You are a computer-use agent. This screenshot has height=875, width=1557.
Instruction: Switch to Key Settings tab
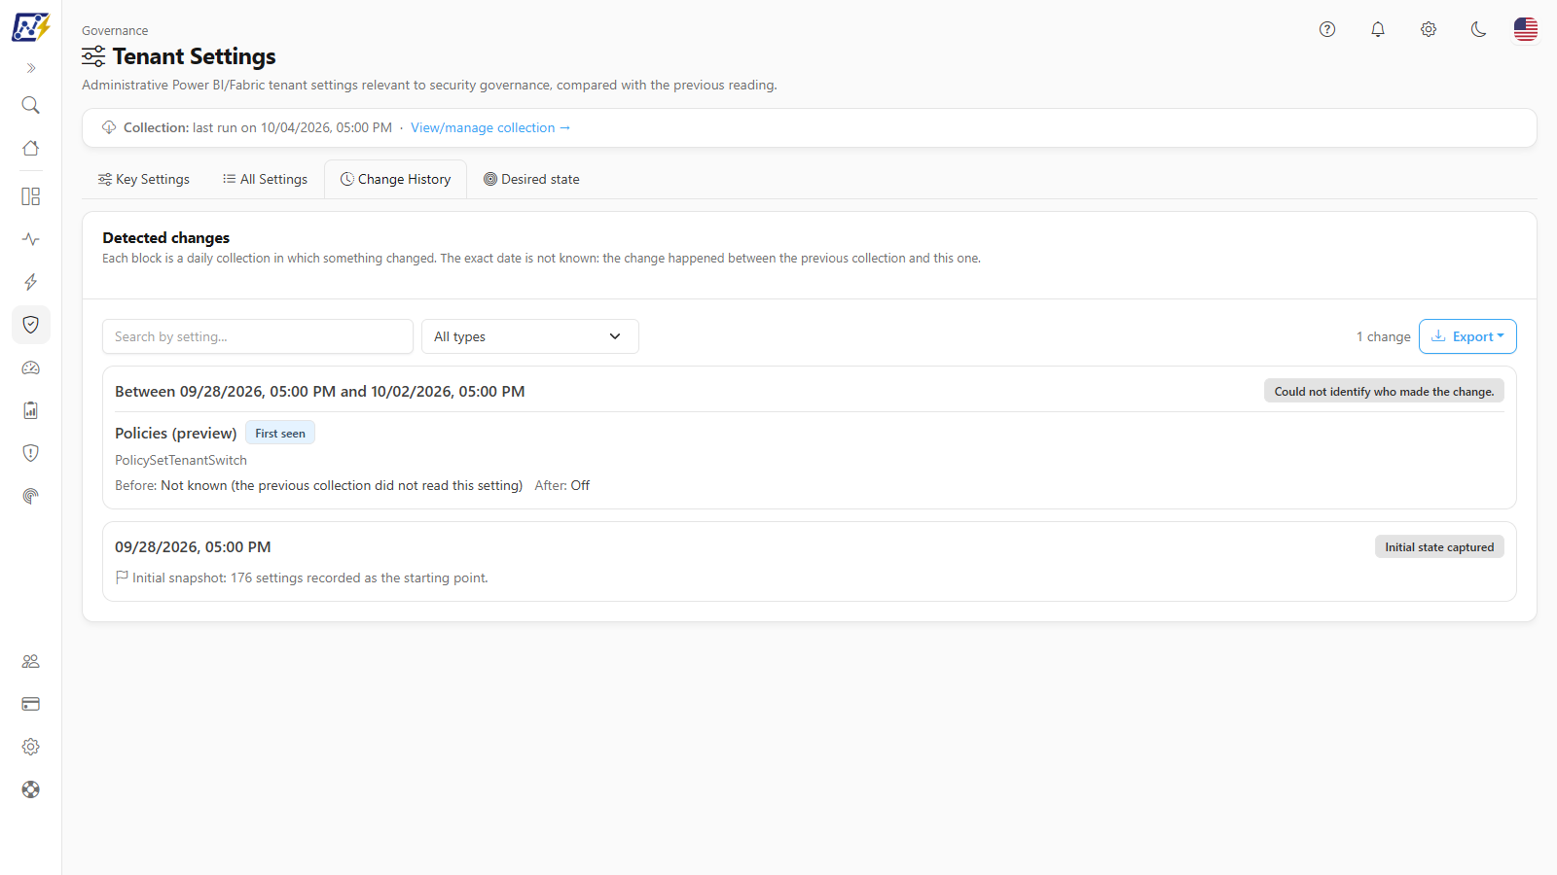pyautogui.click(x=144, y=179)
